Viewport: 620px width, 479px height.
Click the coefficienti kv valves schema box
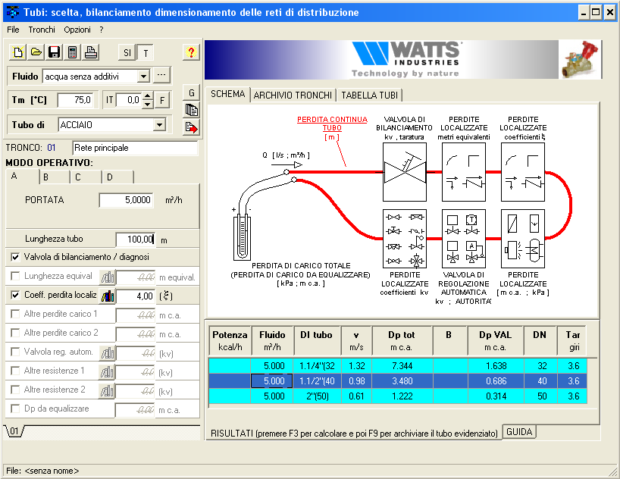[405, 239]
